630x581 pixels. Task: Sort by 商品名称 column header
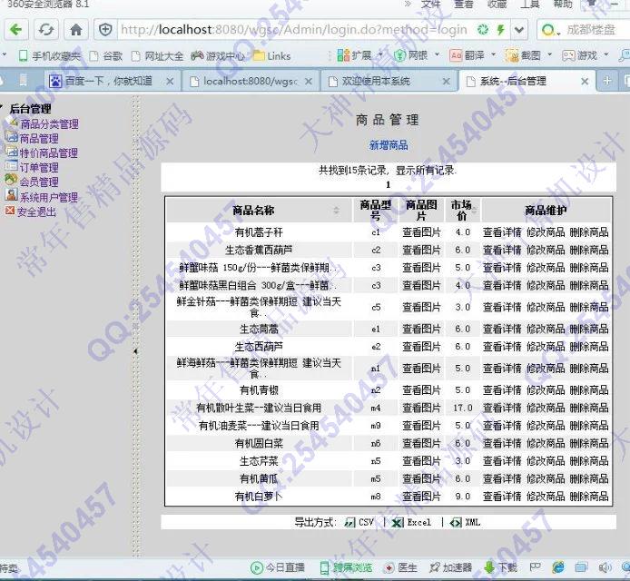[254, 210]
